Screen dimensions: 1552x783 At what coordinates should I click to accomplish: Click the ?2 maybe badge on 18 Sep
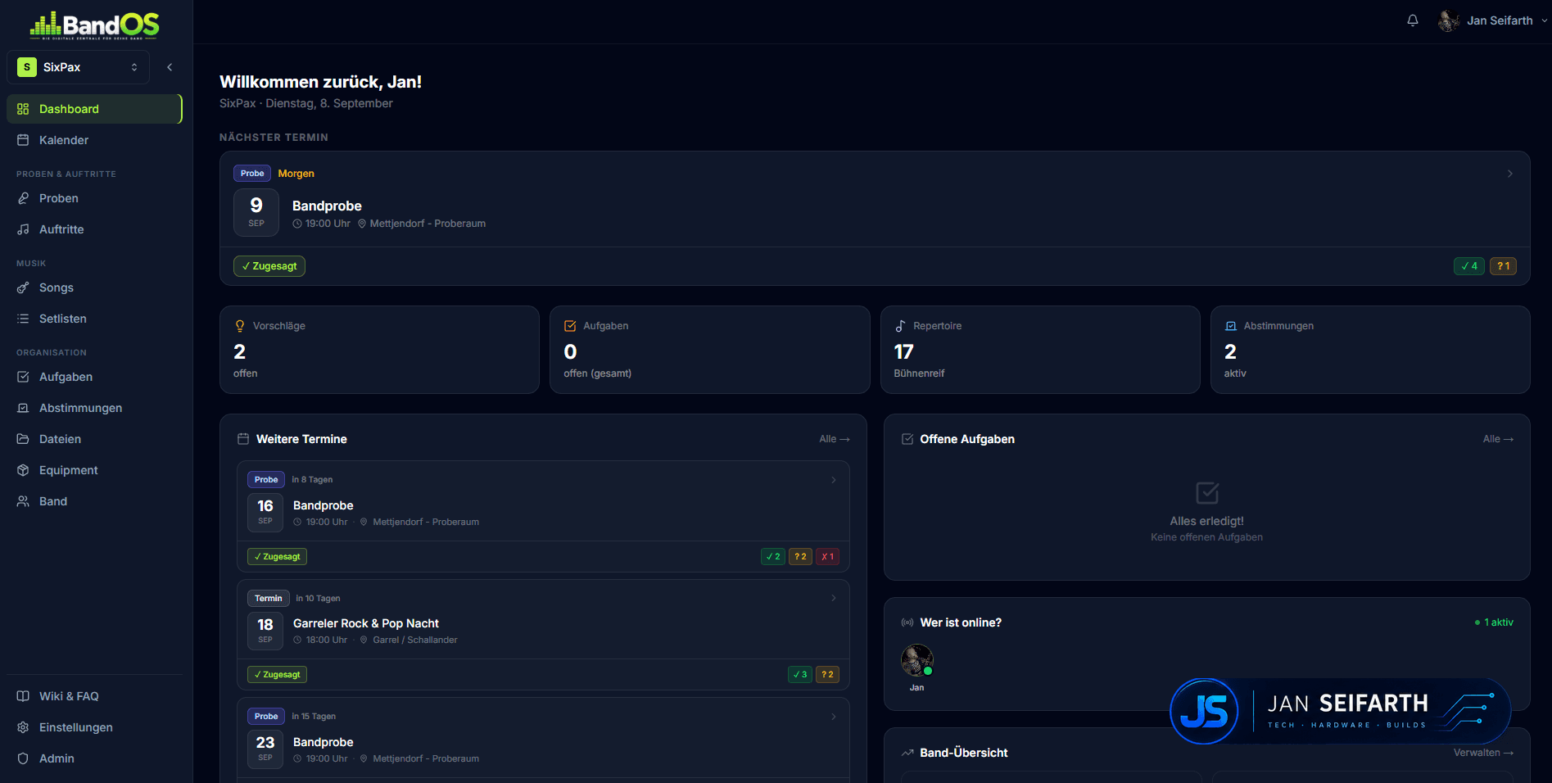tap(827, 675)
